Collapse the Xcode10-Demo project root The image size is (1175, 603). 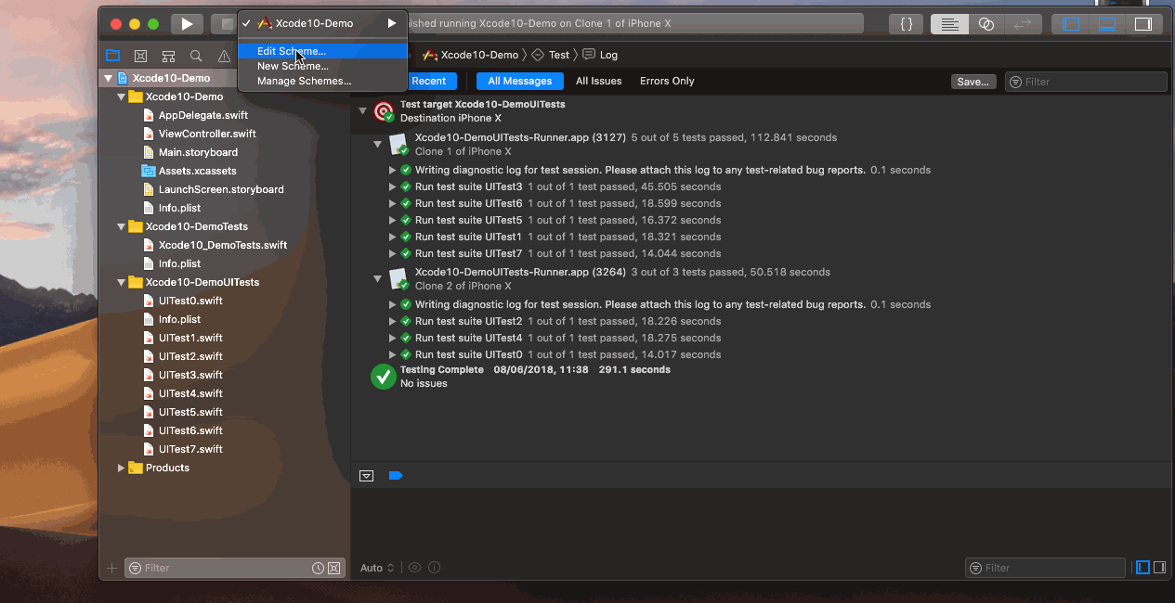click(x=109, y=78)
